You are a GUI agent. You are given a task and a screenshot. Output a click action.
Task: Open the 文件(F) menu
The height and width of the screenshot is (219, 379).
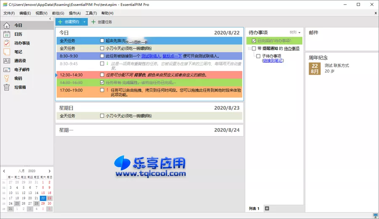point(9,13)
